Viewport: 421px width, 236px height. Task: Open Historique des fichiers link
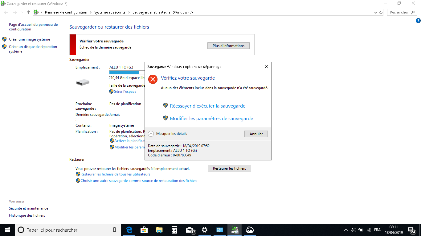click(27, 215)
